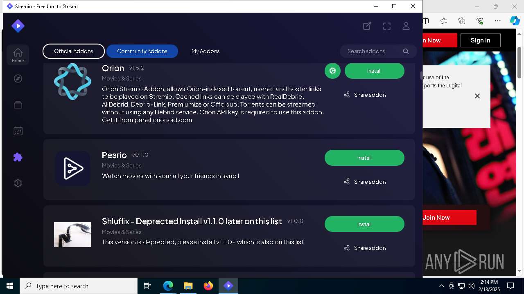Show hidden system tray icons
Screen dimensions: 524x294
tap(442, 286)
